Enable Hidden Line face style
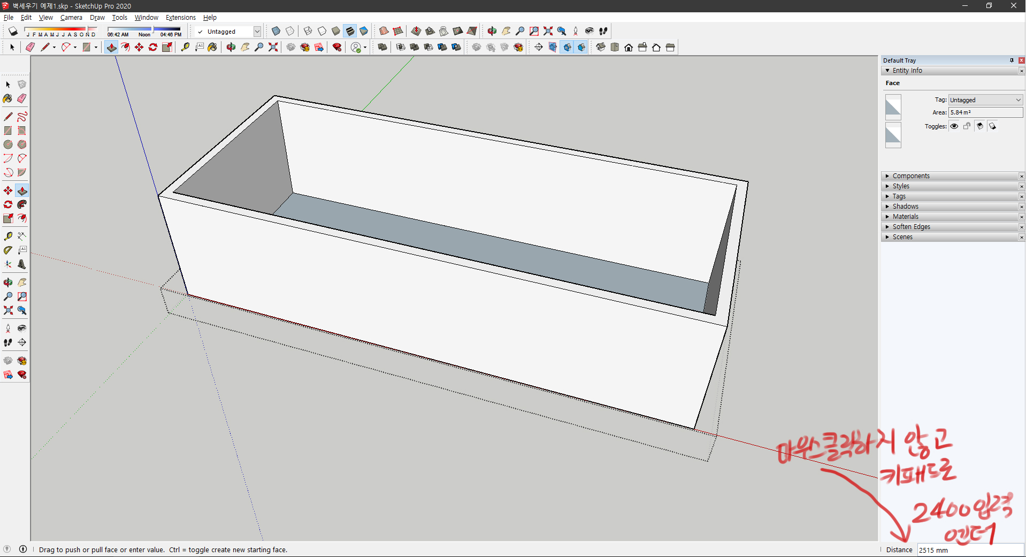The height and width of the screenshot is (557, 1026). coord(322,31)
